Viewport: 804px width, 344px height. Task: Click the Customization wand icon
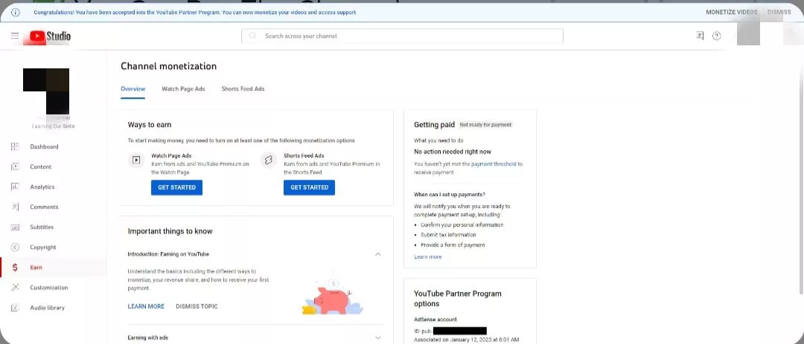(15, 288)
